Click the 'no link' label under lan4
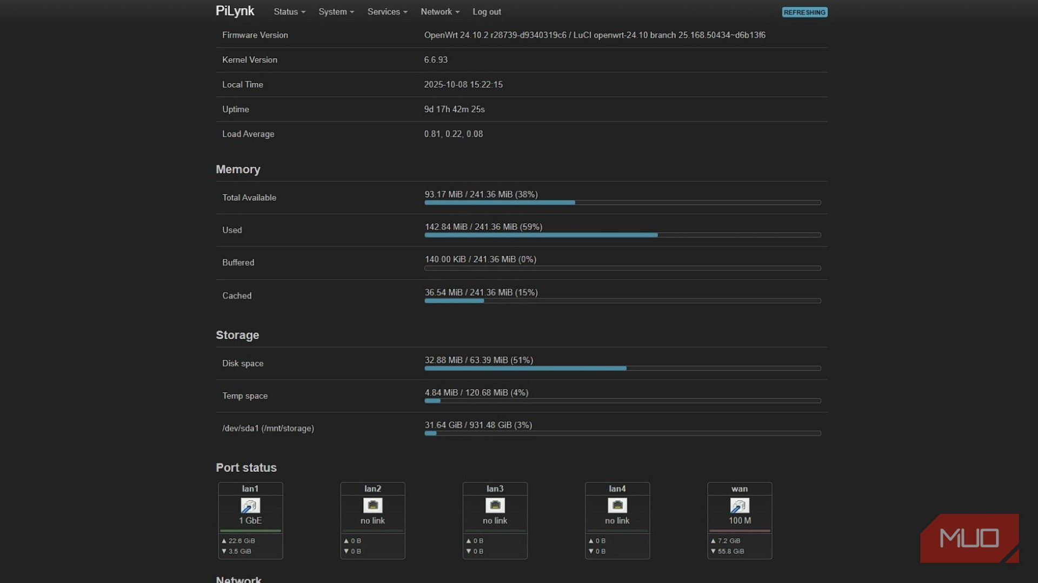This screenshot has width=1038, height=583. pyautogui.click(x=617, y=521)
